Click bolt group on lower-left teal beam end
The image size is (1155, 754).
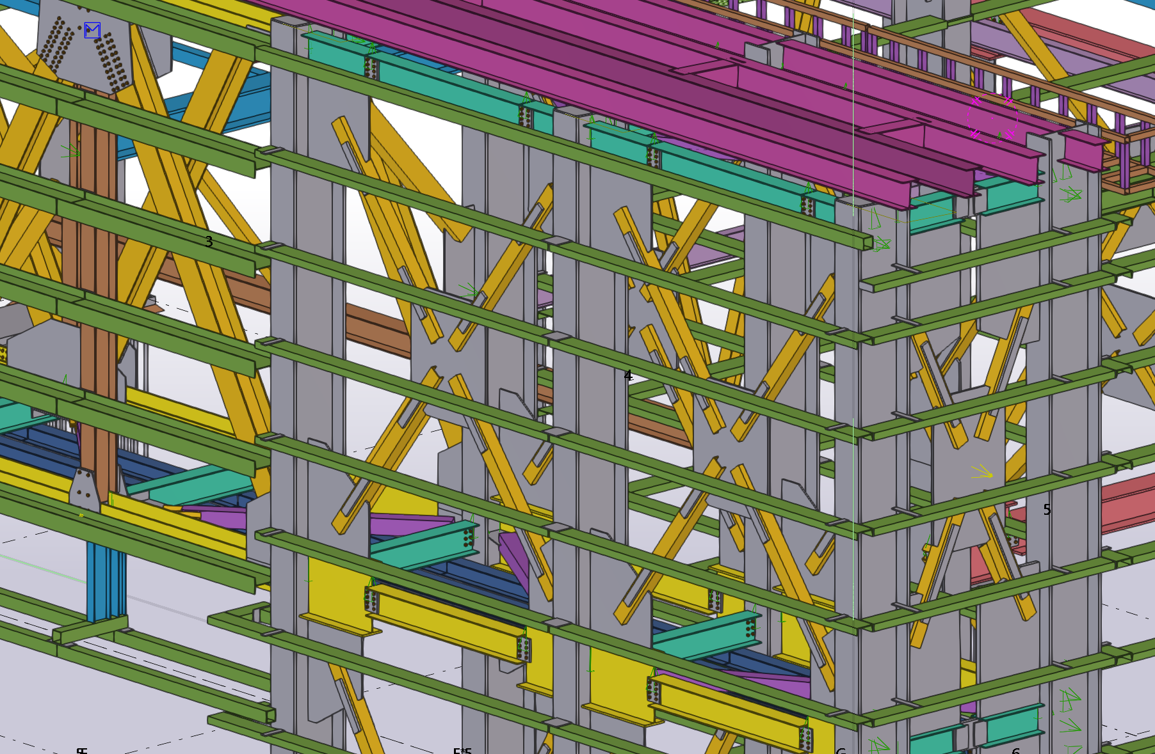469,538
